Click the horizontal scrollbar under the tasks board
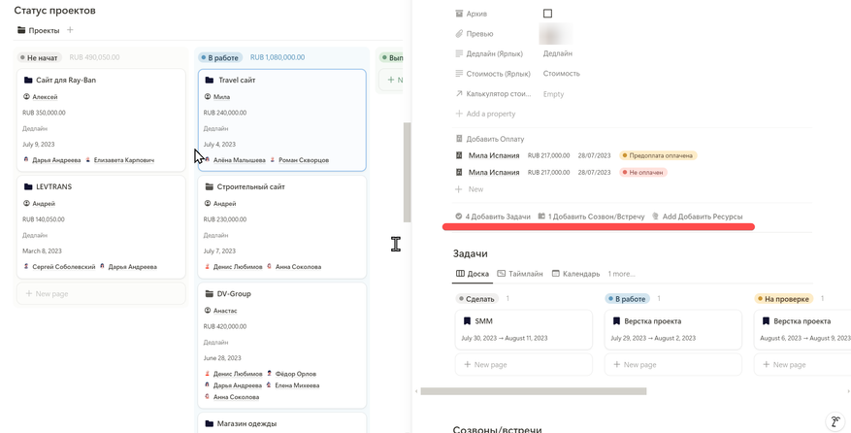 [x=533, y=391]
